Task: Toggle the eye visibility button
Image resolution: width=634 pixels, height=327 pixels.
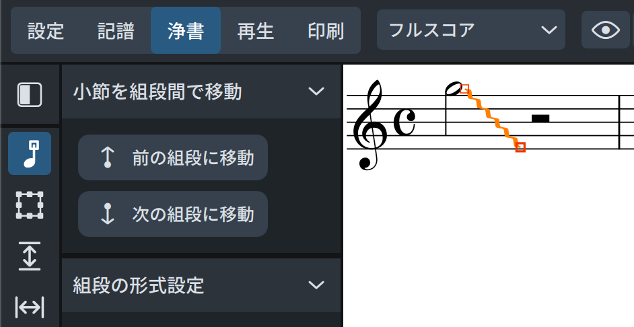Action: 605,30
